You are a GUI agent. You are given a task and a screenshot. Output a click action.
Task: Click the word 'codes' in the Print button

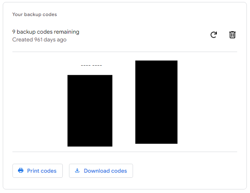(48, 171)
